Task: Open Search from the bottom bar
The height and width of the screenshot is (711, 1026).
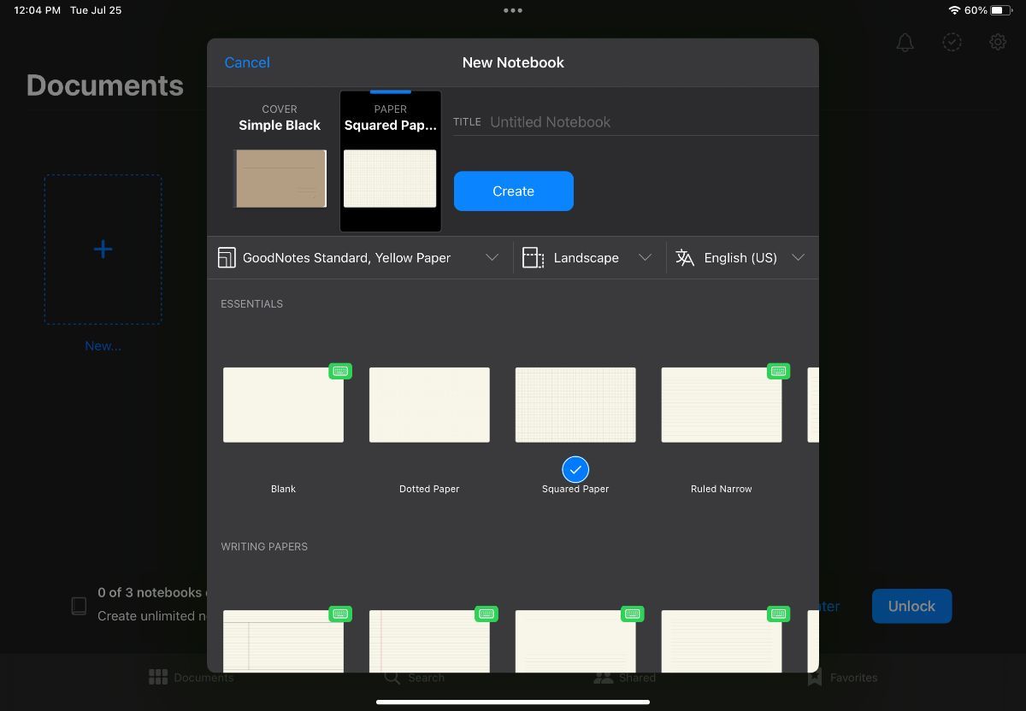Action: point(414,677)
